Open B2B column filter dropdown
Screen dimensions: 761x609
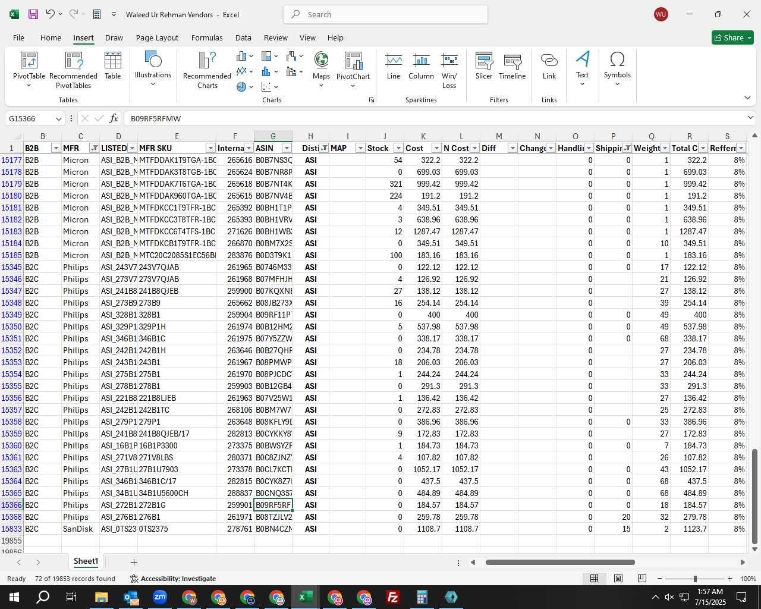(x=56, y=148)
